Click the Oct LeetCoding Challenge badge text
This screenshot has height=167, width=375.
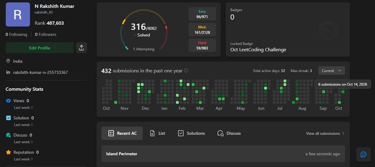(x=258, y=49)
